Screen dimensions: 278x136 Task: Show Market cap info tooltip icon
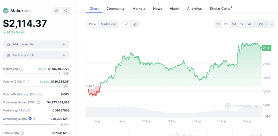pyautogui.click(x=21, y=69)
